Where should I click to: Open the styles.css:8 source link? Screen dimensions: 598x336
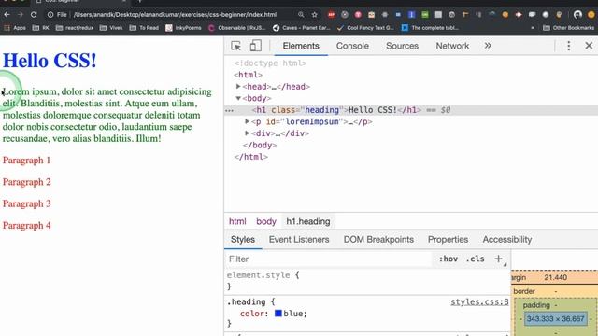tap(479, 301)
